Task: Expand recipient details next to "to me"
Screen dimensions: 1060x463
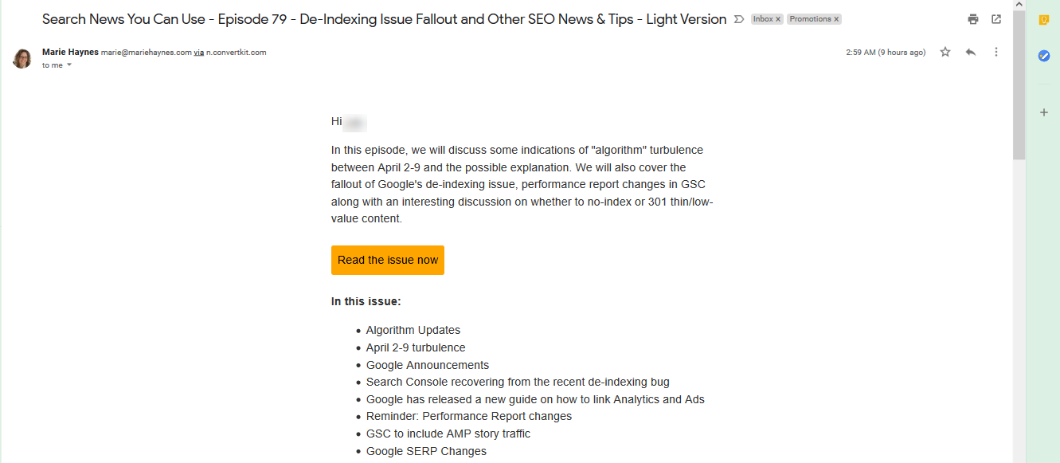Action: tap(69, 65)
